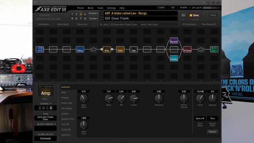Select the Out 1 output block

click(x=214, y=49)
